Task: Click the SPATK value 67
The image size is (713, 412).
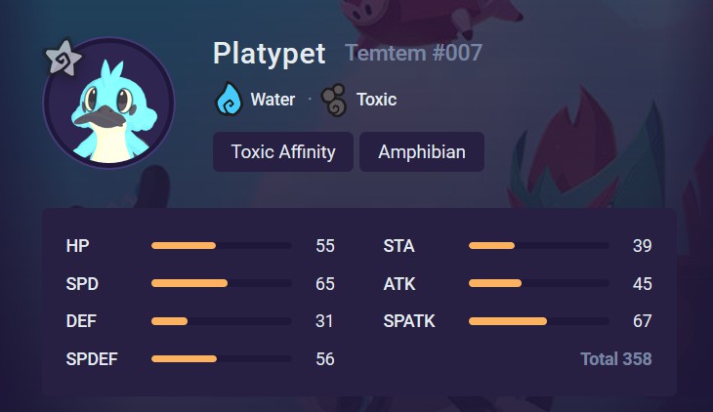Action: (x=643, y=321)
